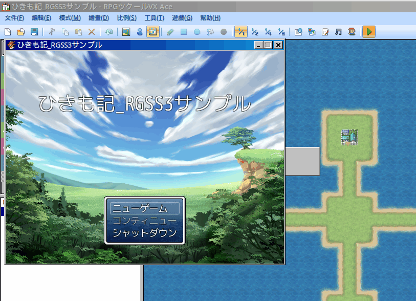Select the Ellipse drawing tool
Image resolution: width=416 pixels, height=301 pixels.
pyautogui.click(x=197, y=32)
